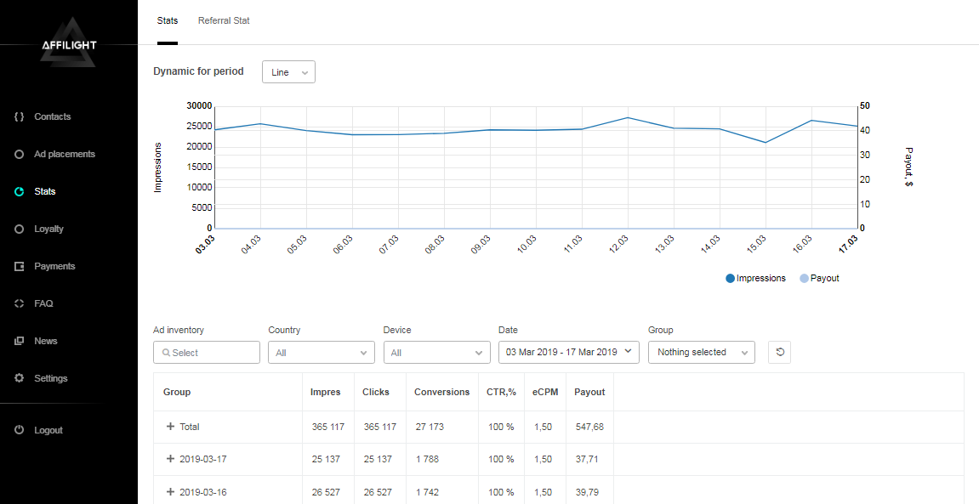Click the Logout power icon

(20, 430)
